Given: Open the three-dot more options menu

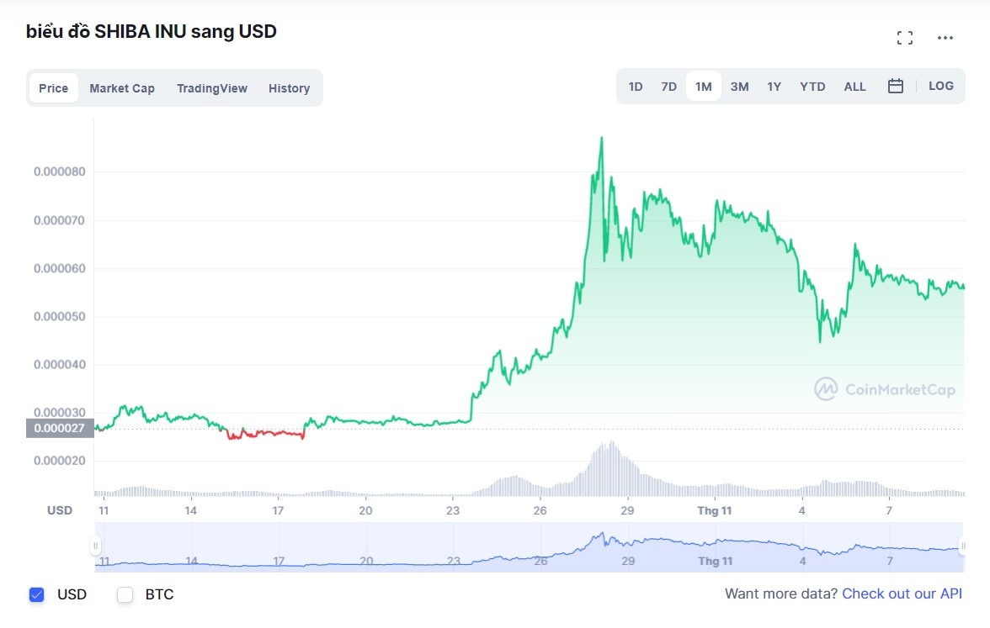Looking at the screenshot, I should 945,38.
